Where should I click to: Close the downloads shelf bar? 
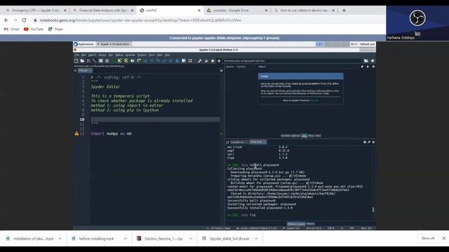coord(444,238)
